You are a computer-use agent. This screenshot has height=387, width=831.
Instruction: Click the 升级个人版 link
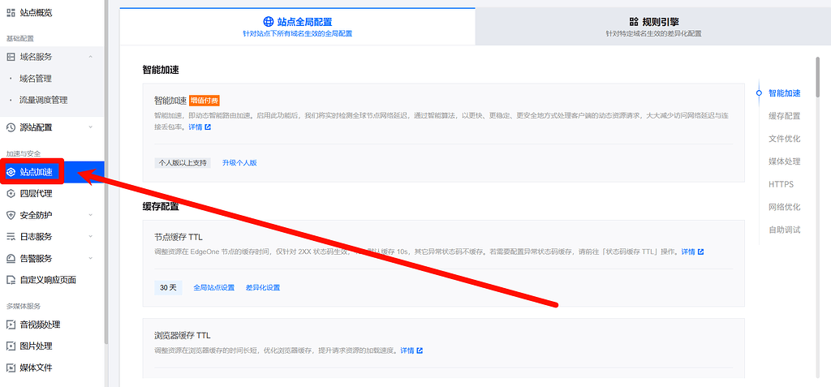click(x=239, y=163)
